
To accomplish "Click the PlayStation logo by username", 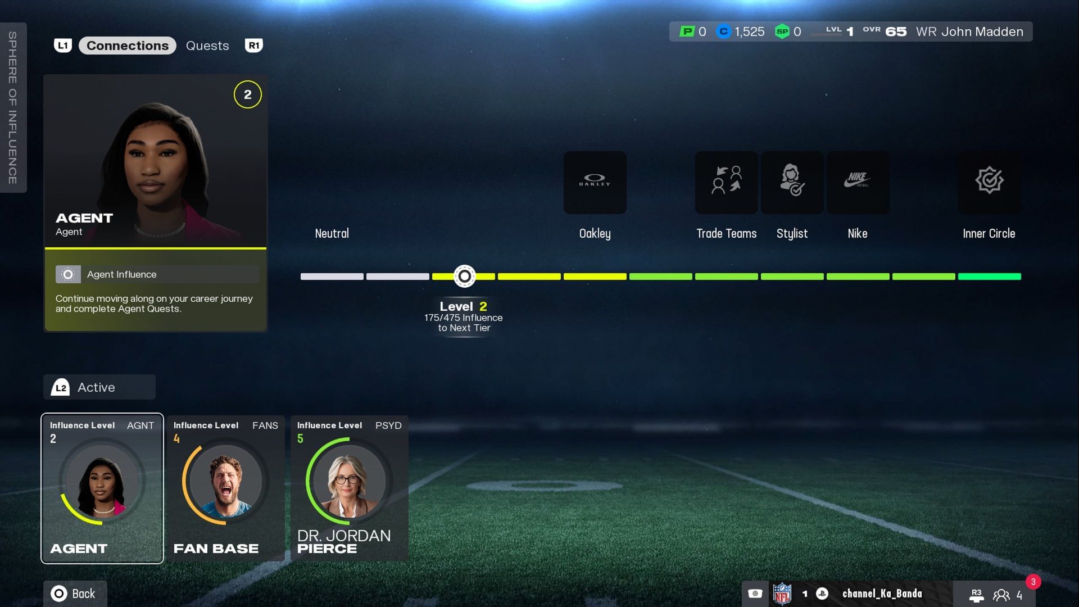I will point(822,594).
